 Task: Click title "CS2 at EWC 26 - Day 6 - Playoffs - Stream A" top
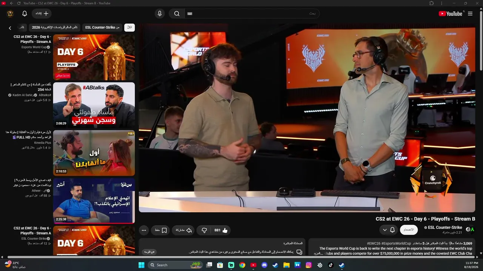point(32,39)
